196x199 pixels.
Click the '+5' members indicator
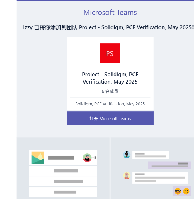(94, 158)
